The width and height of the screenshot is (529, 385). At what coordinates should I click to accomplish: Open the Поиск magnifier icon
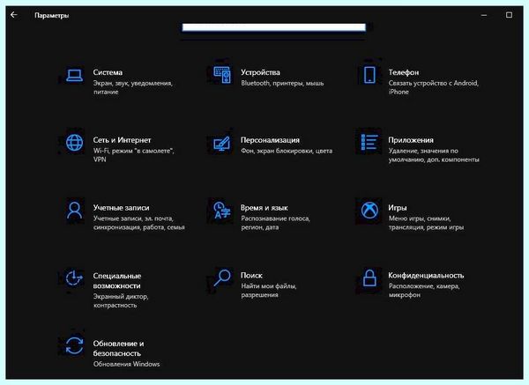coord(222,278)
